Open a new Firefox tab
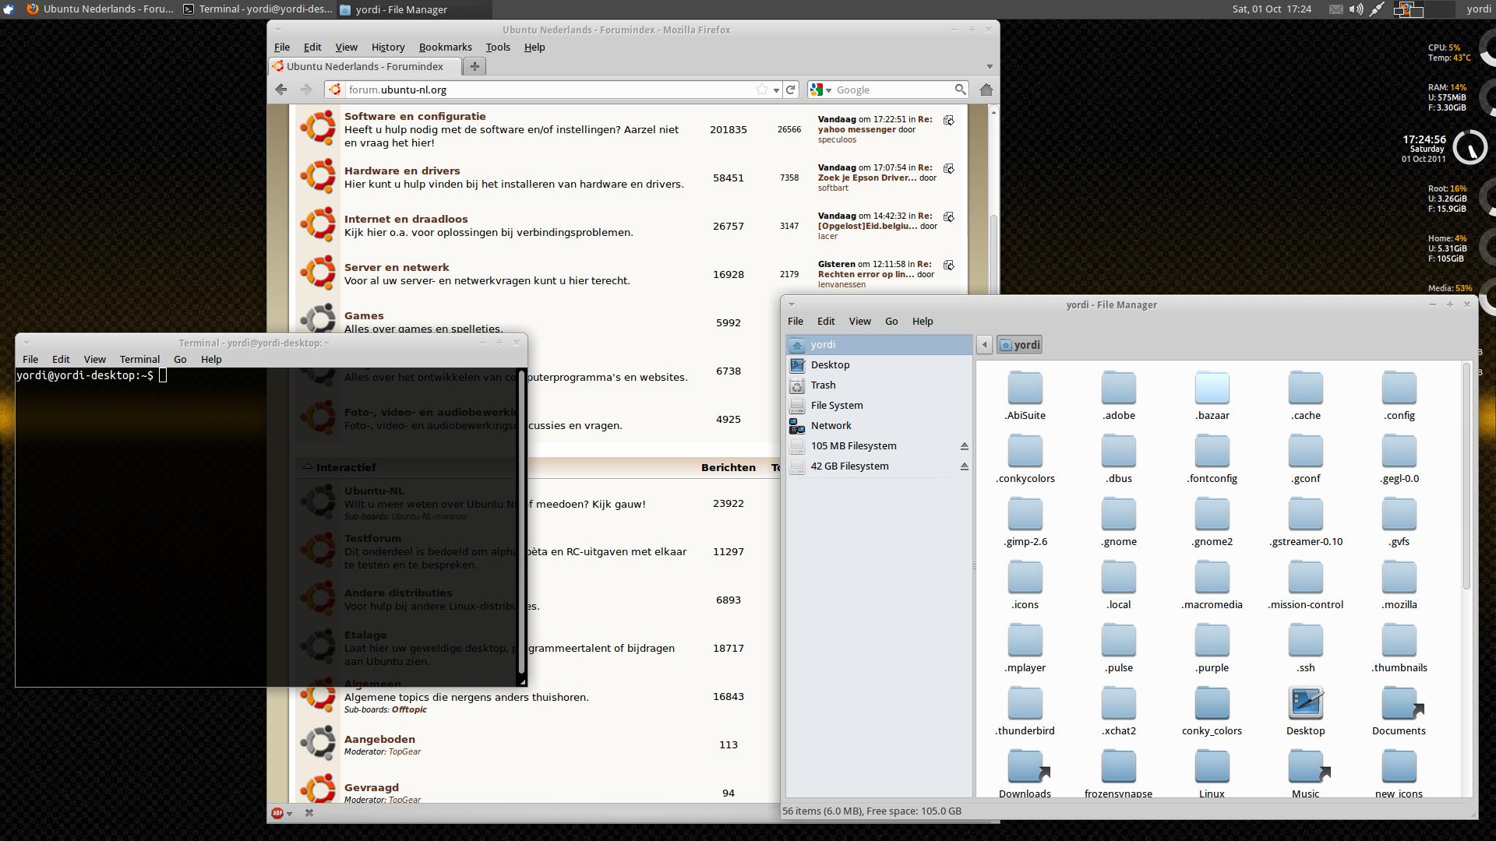This screenshot has width=1496, height=841. coord(475,66)
